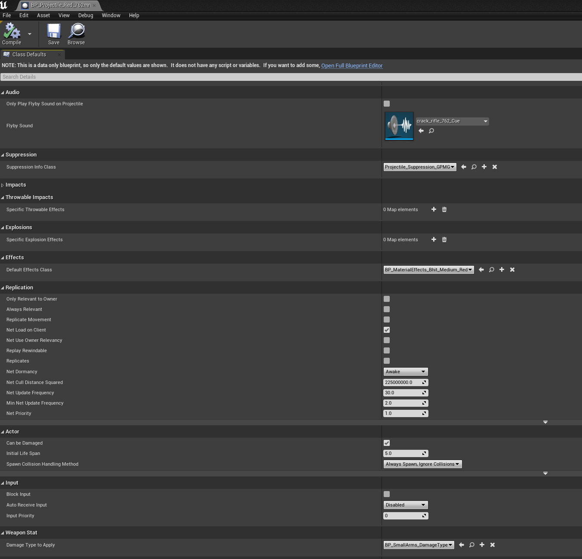Use selected asset for Flyby Sound
Viewport: 582px width, 559px height.
(x=421, y=131)
